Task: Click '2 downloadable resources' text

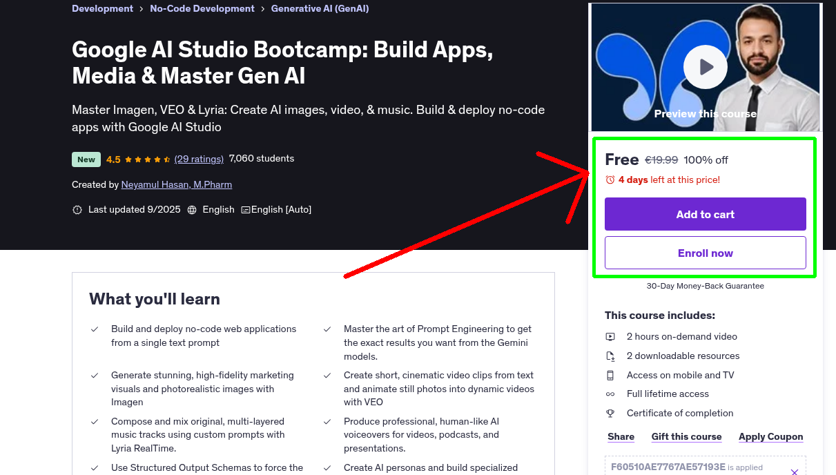Action: tap(683, 356)
